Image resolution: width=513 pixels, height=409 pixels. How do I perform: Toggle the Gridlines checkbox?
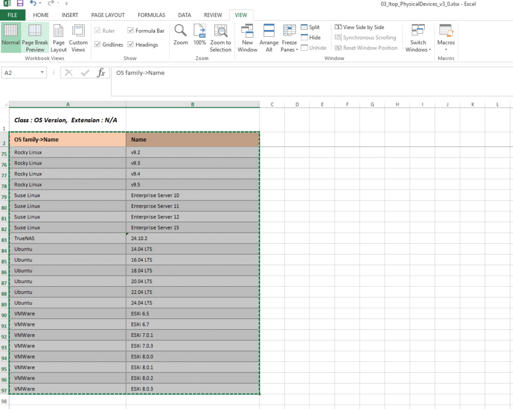[98, 45]
